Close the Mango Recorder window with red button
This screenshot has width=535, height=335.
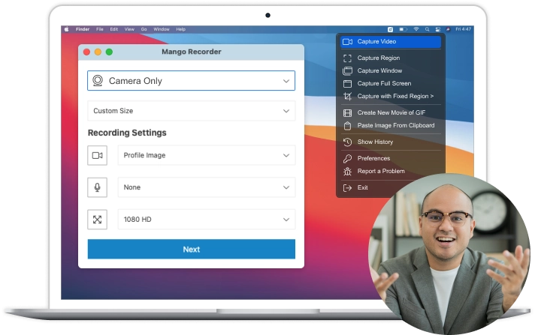point(86,52)
